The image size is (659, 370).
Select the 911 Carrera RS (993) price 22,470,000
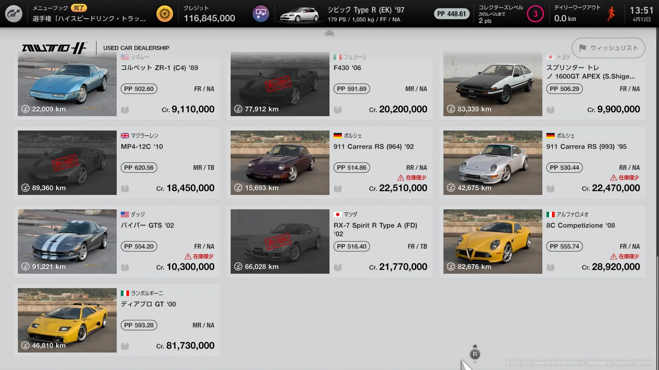click(x=611, y=188)
